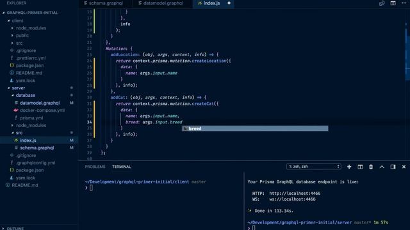
Task: Click the right terminal prompt cursor
Action: 254,228
